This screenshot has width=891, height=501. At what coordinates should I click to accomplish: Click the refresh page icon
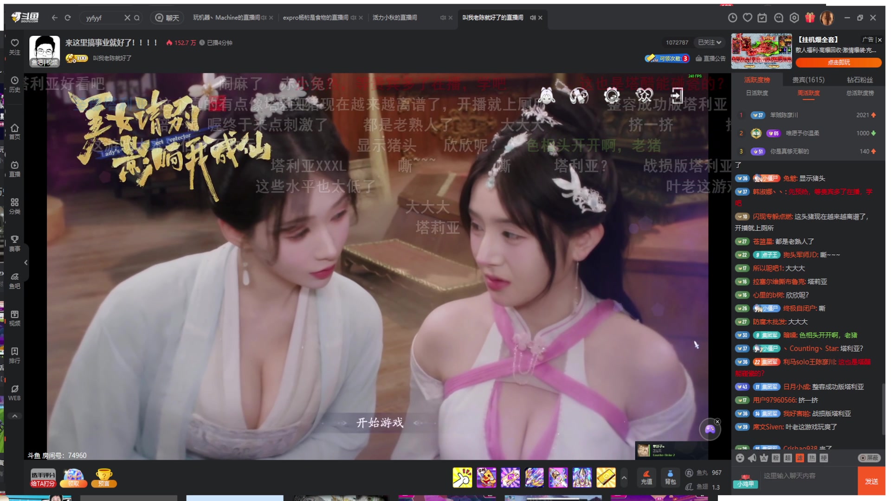point(68,18)
